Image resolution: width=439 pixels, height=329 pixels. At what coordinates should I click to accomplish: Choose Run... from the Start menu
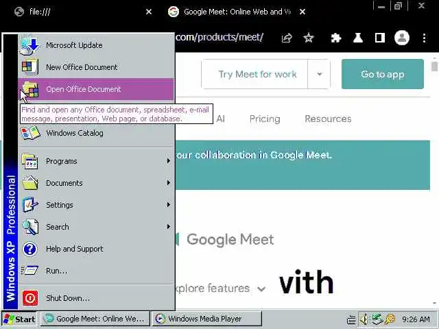coord(96,271)
